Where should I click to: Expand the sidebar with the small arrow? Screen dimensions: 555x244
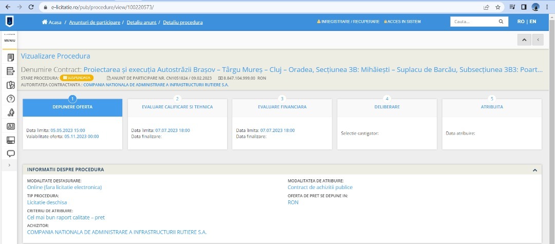tap(9, 165)
